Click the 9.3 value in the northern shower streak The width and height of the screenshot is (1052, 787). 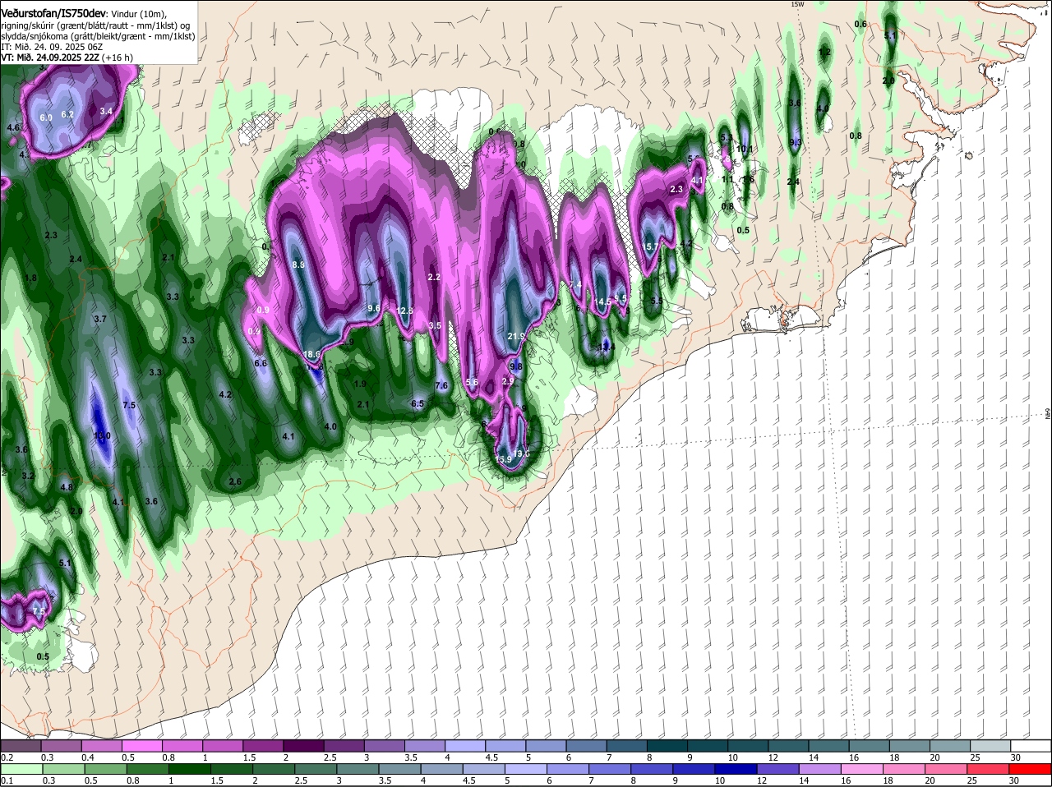794,142
